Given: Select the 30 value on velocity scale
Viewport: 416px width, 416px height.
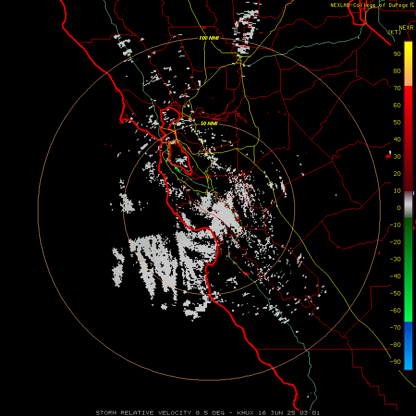Looking at the screenshot, I should click(x=397, y=157).
